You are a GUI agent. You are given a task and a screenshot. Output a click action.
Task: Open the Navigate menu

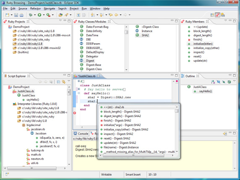[50, 8]
